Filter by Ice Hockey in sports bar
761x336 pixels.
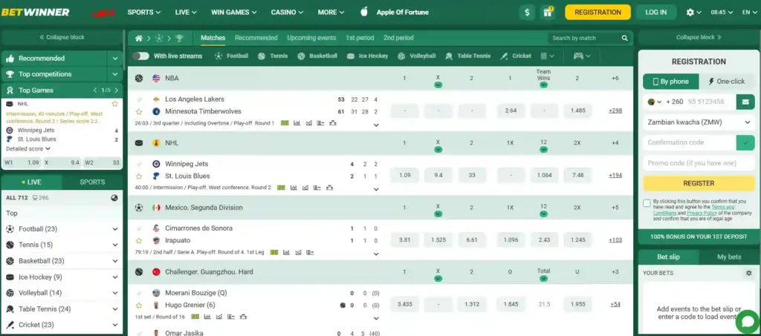click(x=367, y=56)
